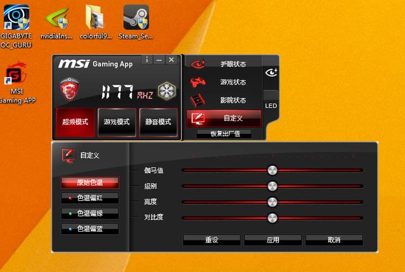Select 游戏模式 gaming mode
Image resolution: width=405 pixels, height=272 pixels.
click(x=116, y=122)
